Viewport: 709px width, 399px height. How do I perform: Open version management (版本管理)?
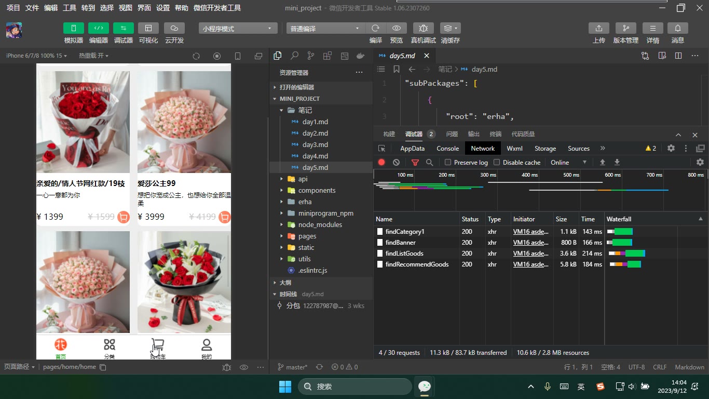pos(626,28)
